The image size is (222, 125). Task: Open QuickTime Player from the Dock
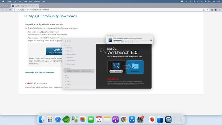click(168, 119)
